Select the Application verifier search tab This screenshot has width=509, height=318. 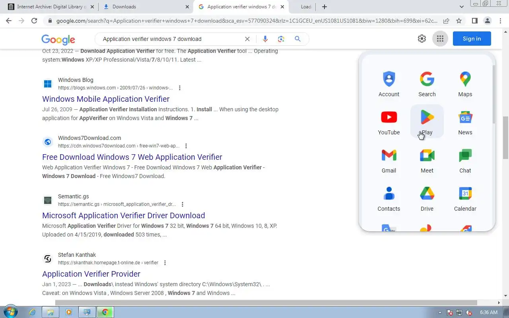coord(241,7)
